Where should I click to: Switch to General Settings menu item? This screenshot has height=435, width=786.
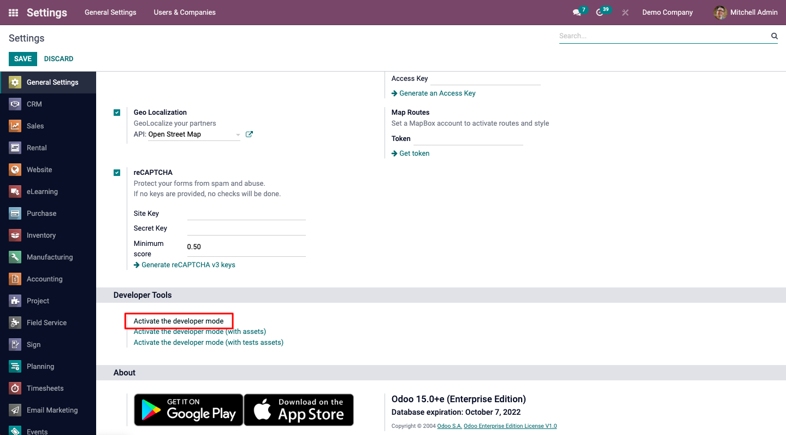110,12
